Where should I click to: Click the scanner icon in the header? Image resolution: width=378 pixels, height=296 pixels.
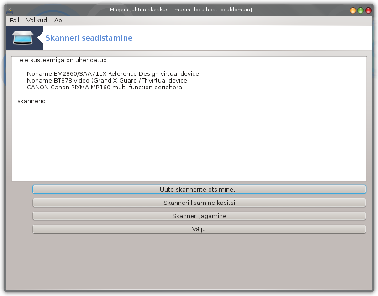(x=23, y=38)
